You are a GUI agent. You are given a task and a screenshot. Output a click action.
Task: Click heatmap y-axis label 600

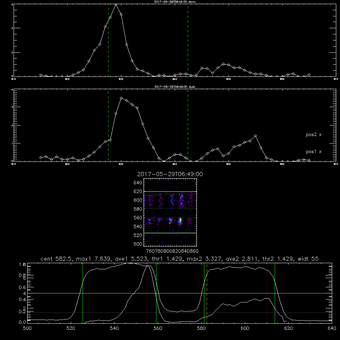coord(138,200)
